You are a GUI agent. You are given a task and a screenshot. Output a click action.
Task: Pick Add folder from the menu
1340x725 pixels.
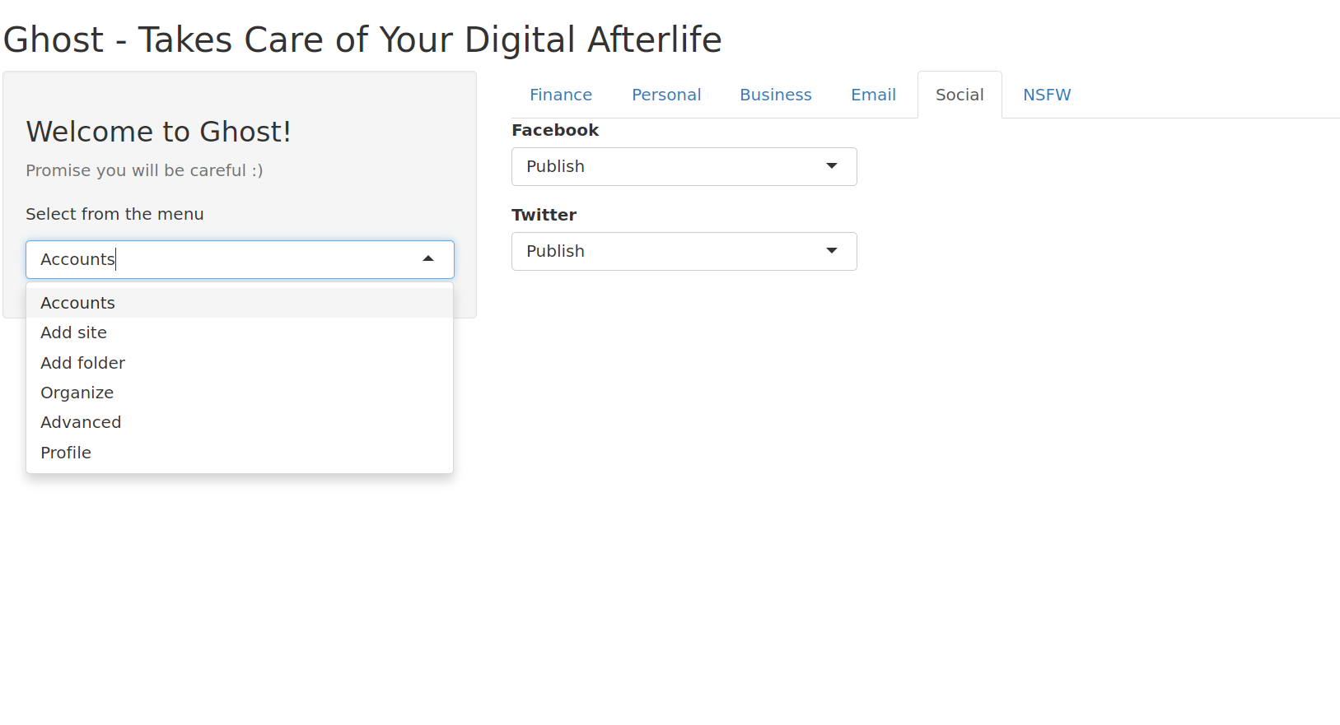[83, 363]
